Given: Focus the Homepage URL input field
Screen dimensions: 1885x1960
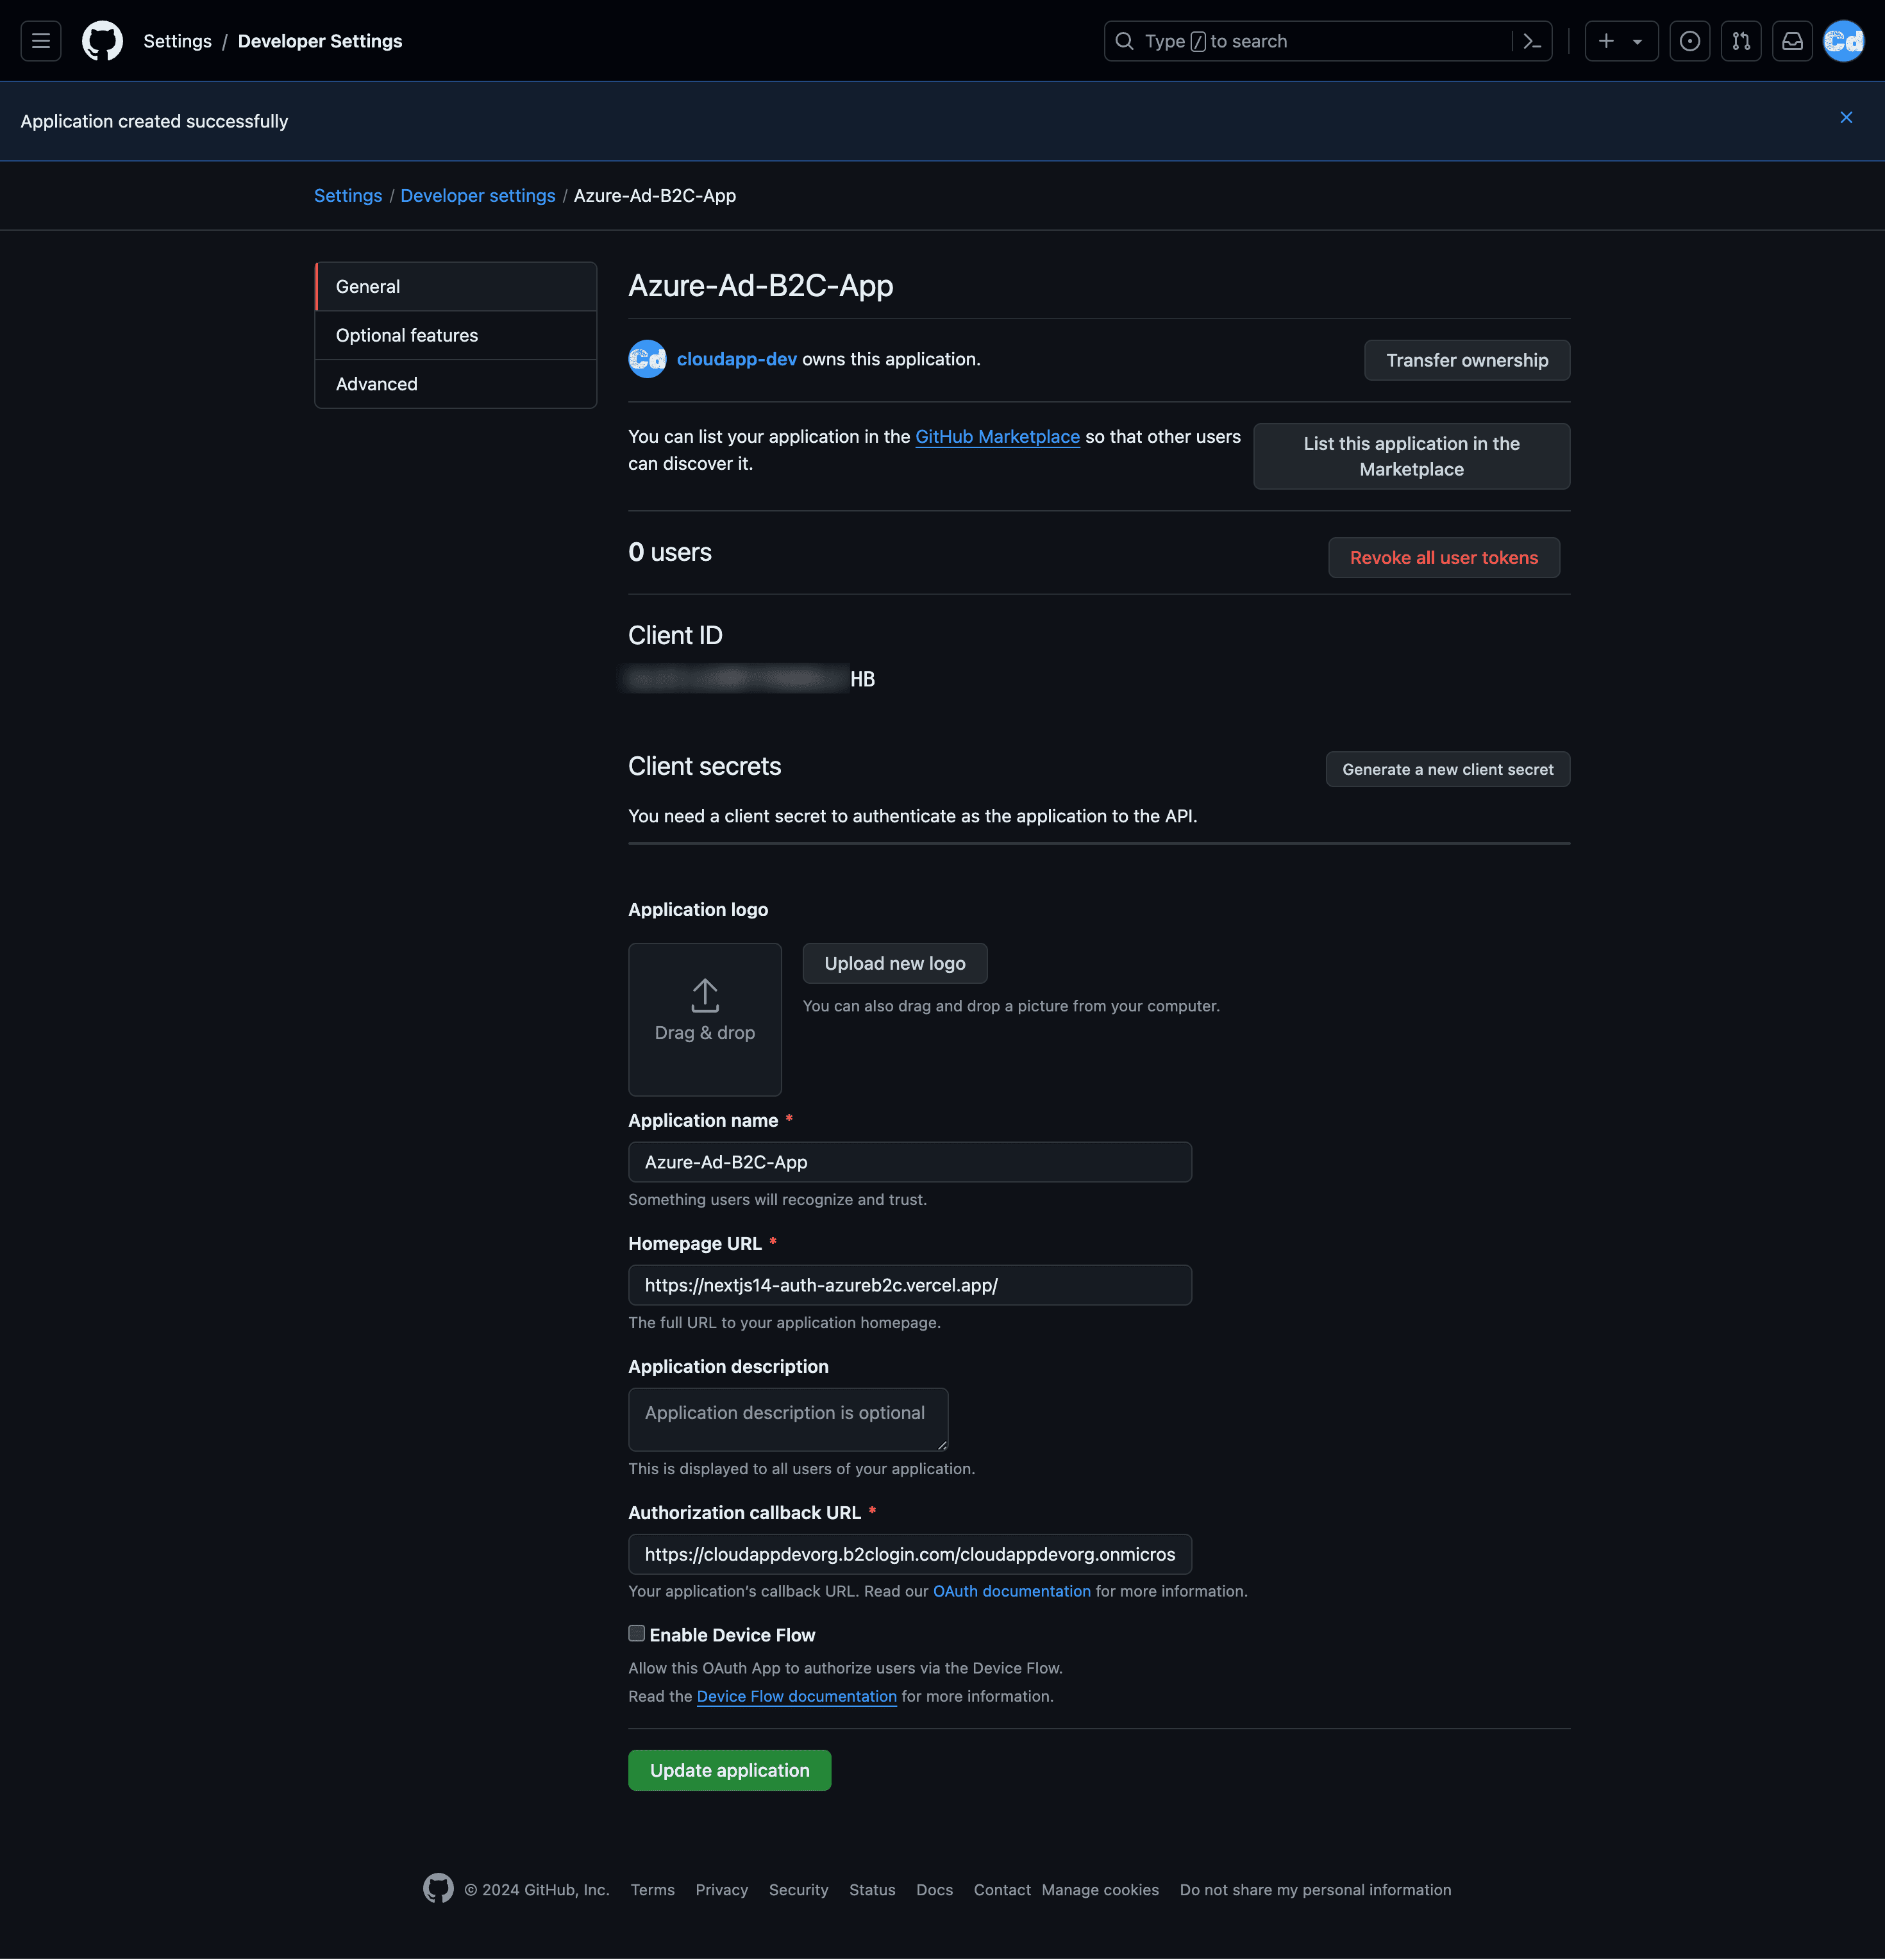Looking at the screenshot, I should [910, 1285].
